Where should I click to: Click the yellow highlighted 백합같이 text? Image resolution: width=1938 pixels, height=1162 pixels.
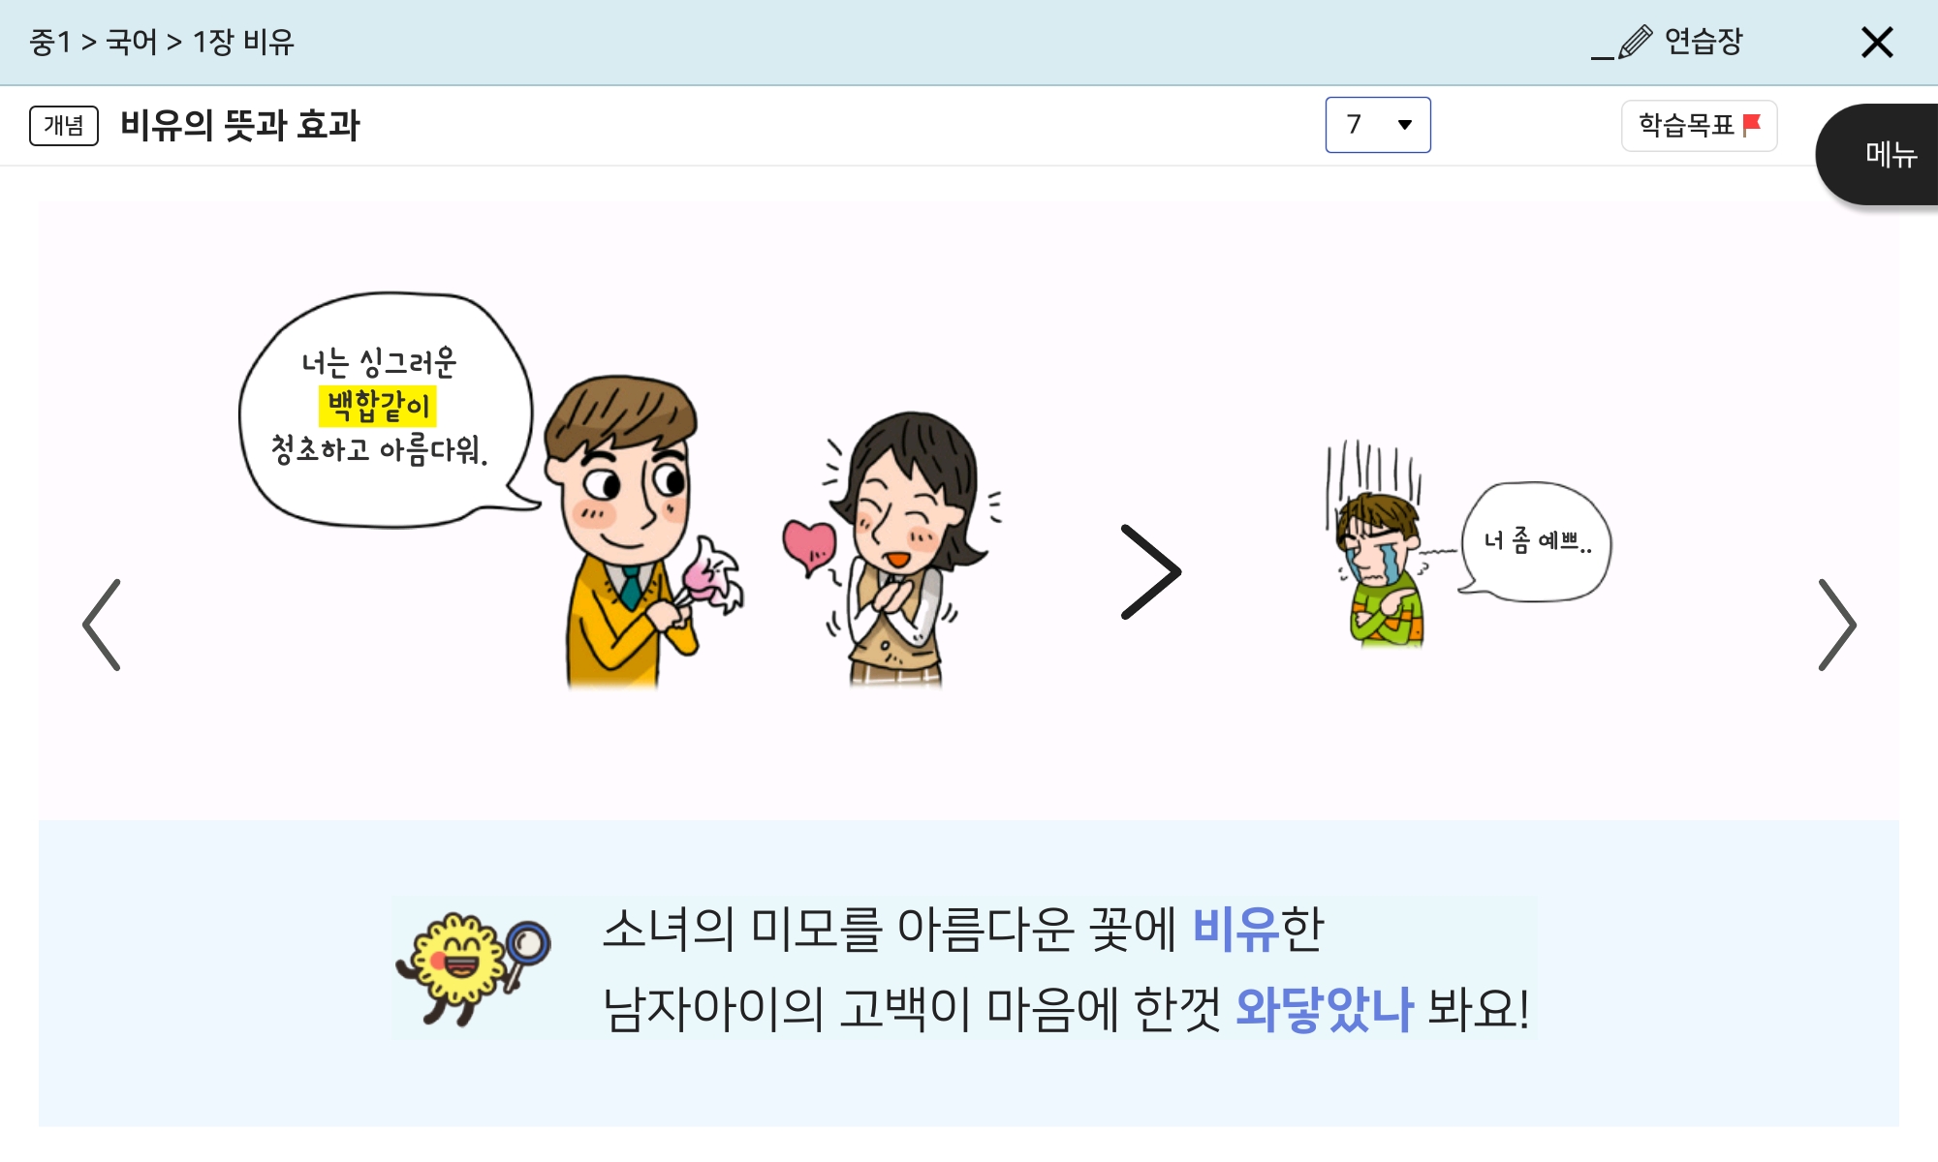click(378, 406)
